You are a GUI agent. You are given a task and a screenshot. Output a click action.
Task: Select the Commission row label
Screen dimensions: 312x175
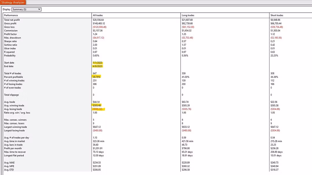click(11, 31)
